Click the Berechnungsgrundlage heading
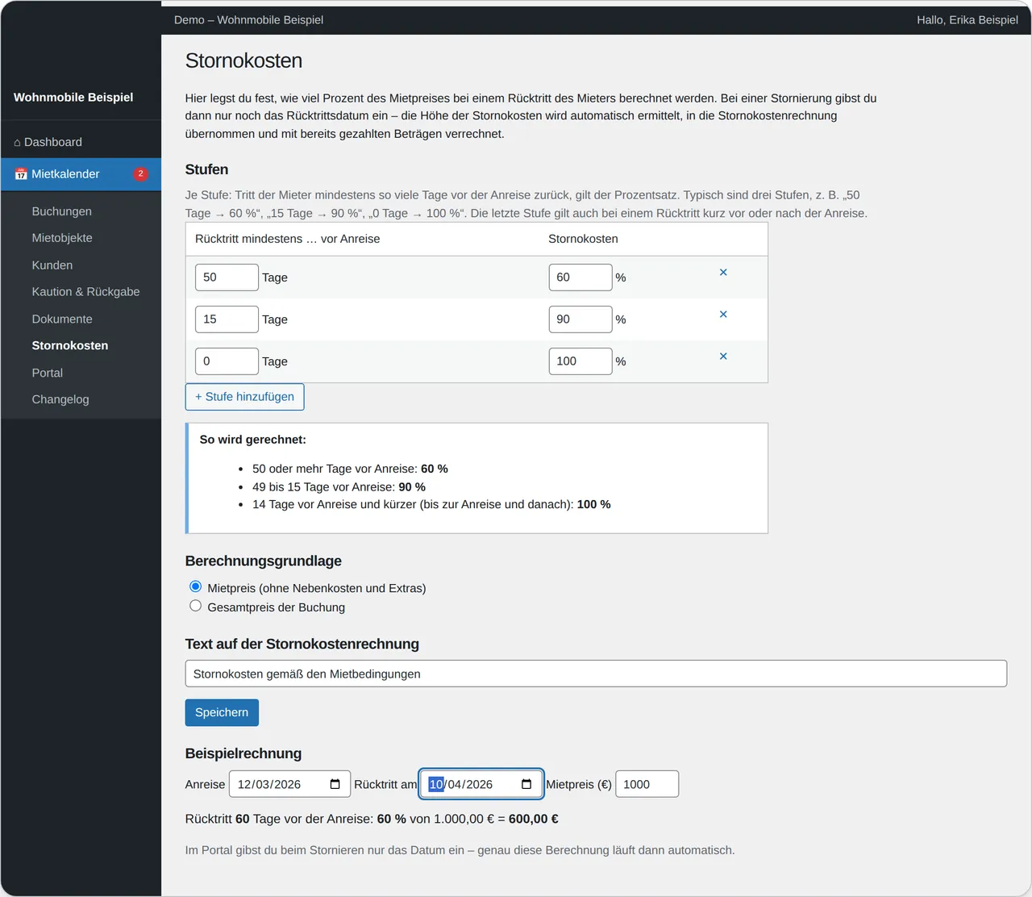Viewport: 1032px width, 897px height. 264,561
